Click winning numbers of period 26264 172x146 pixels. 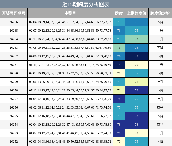point(70,39)
